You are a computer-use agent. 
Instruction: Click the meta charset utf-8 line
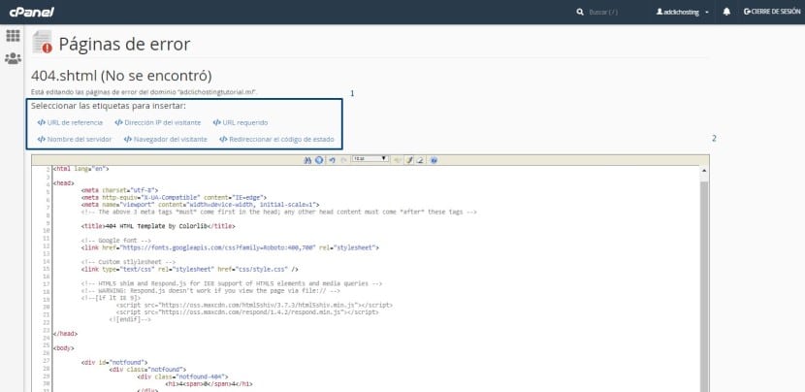coord(119,189)
